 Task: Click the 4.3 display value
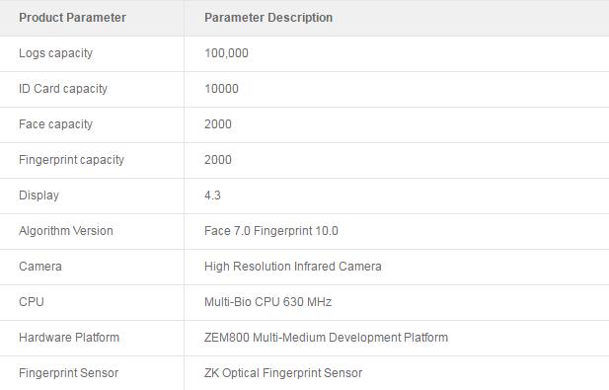pos(212,195)
